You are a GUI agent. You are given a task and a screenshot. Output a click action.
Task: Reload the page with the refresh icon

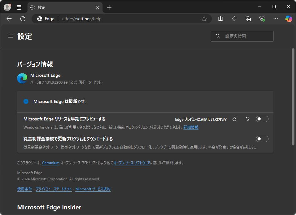click(23, 19)
